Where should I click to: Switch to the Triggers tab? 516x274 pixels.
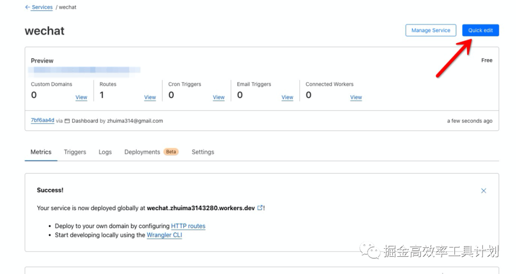click(x=75, y=152)
